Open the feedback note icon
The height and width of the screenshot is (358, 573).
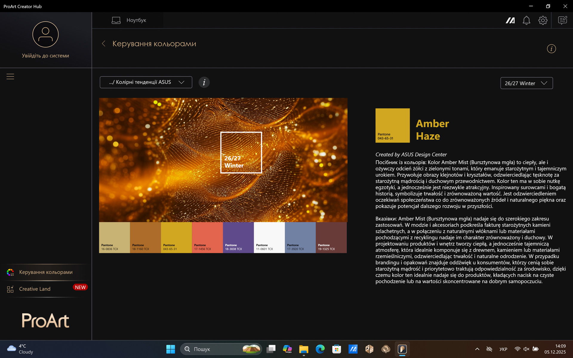tap(563, 20)
